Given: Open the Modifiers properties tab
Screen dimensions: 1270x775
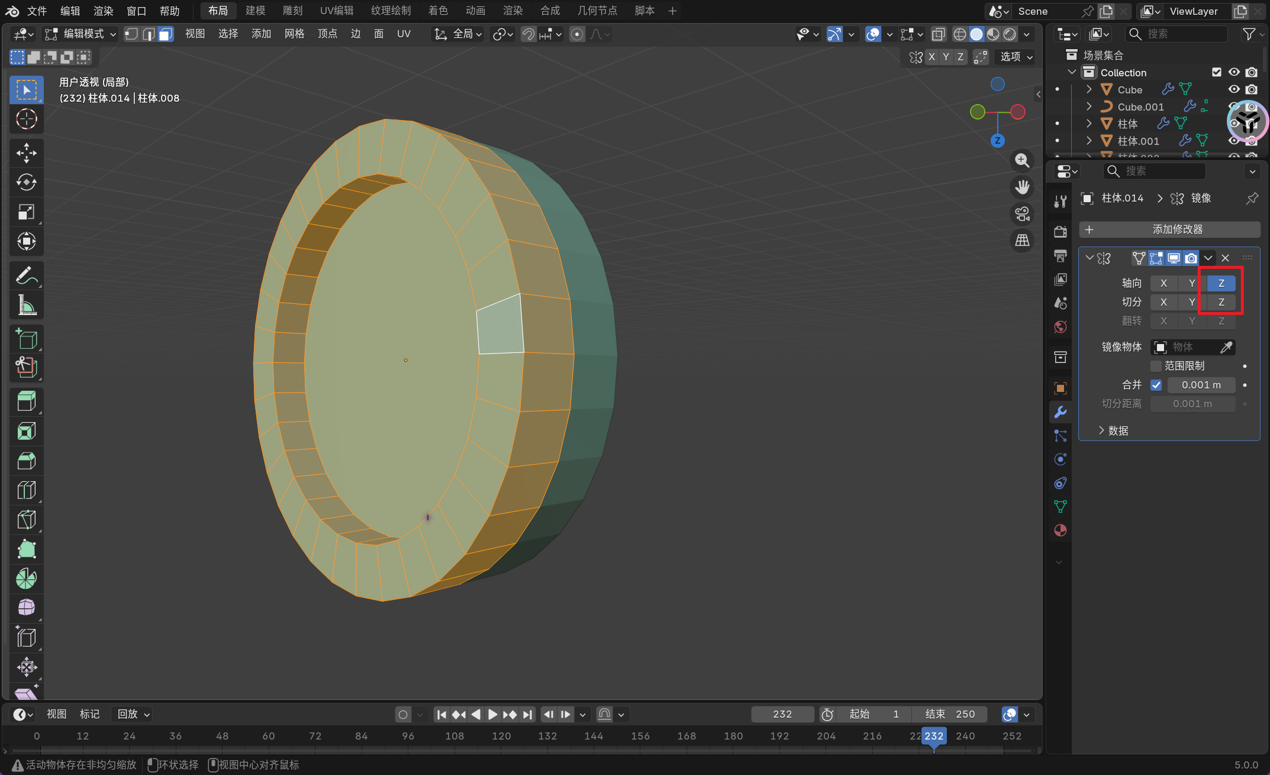Looking at the screenshot, I should point(1060,412).
